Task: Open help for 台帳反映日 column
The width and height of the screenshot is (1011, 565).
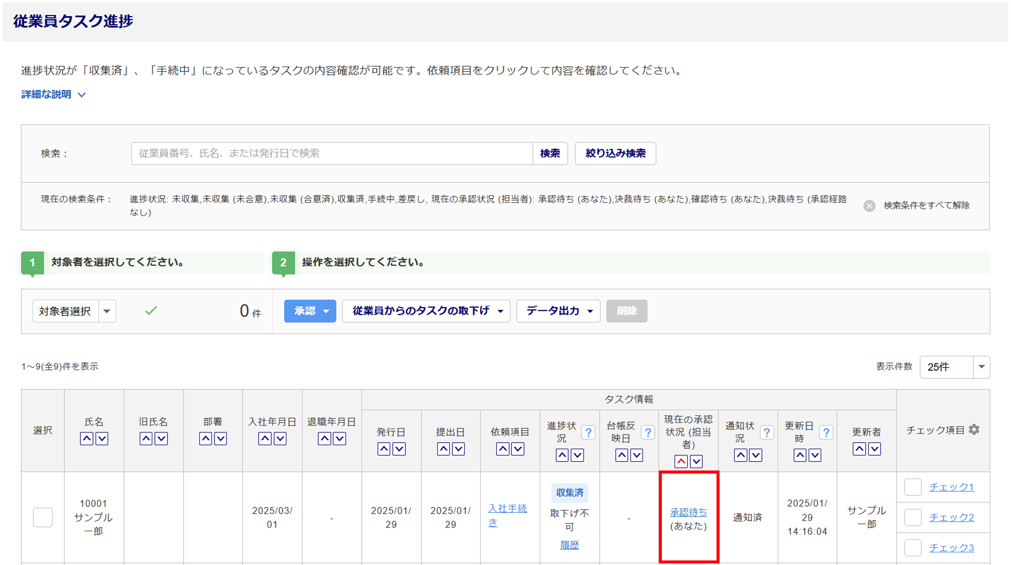Action: (648, 433)
